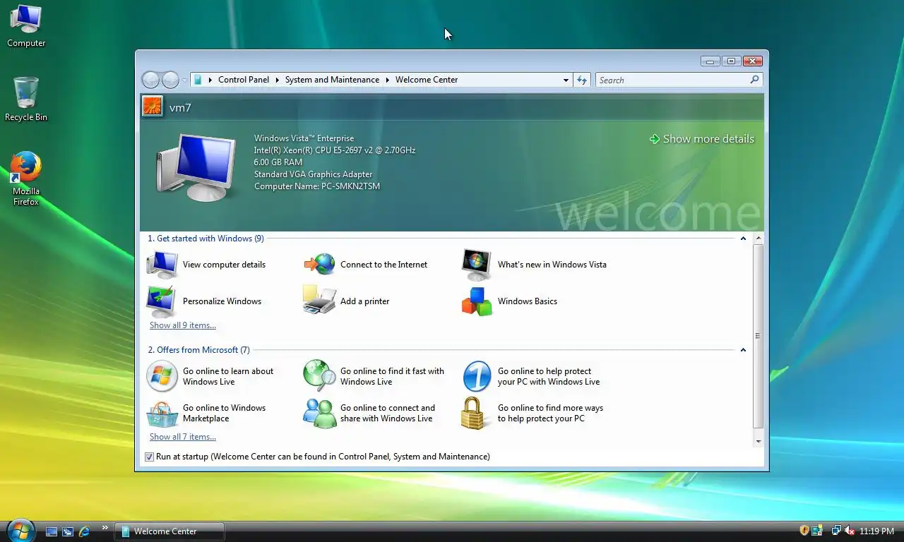Click the 6.00 GB RAM text
The width and height of the screenshot is (904, 542).
click(x=278, y=162)
